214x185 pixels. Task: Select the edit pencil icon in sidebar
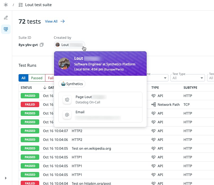tap(6, 17)
